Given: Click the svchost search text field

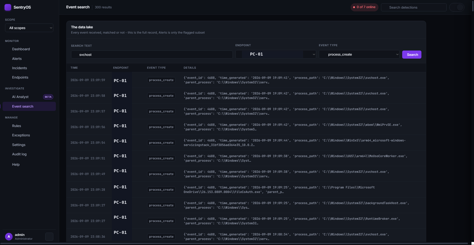Looking at the screenshot, I should (152, 55).
